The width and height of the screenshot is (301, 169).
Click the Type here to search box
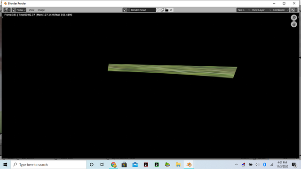point(48,165)
